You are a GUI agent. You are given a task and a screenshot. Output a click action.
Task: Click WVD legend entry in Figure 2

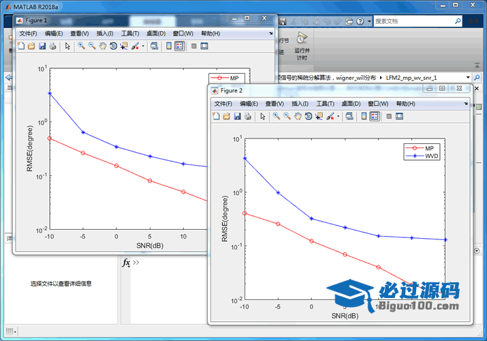click(x=422, y=156)
